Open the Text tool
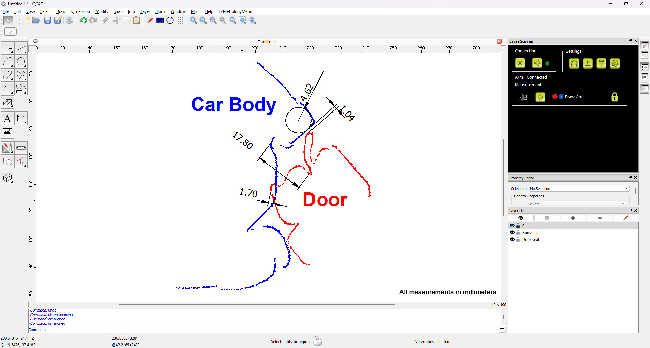 7,118
